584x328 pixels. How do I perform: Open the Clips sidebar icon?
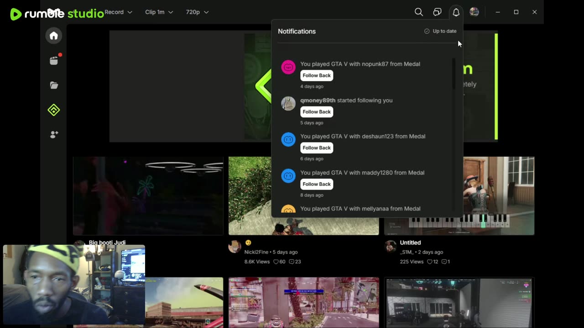[x=54, y=61]
